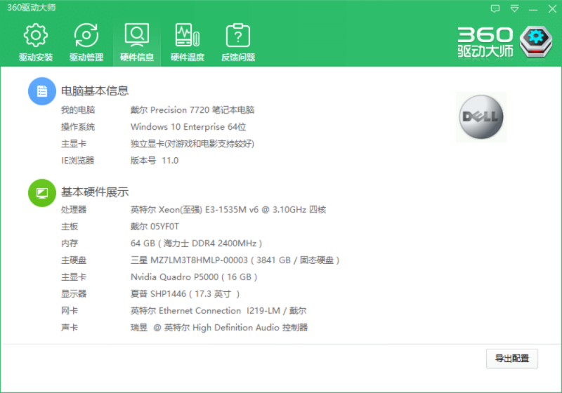
Task: Select text 戴尔 Precision 7720 笔记本电脑
Action: 192,110
